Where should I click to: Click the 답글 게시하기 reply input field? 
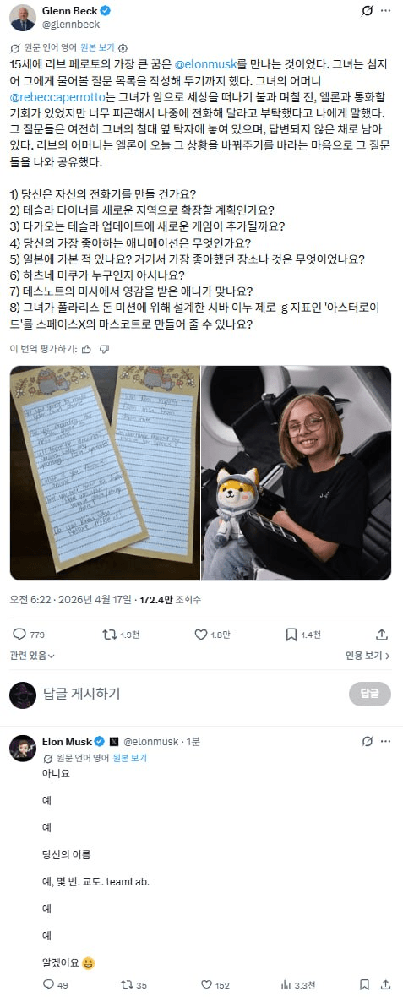[x=191, y=694]
